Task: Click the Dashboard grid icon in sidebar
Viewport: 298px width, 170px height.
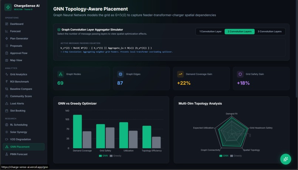Action: (7, 24)
